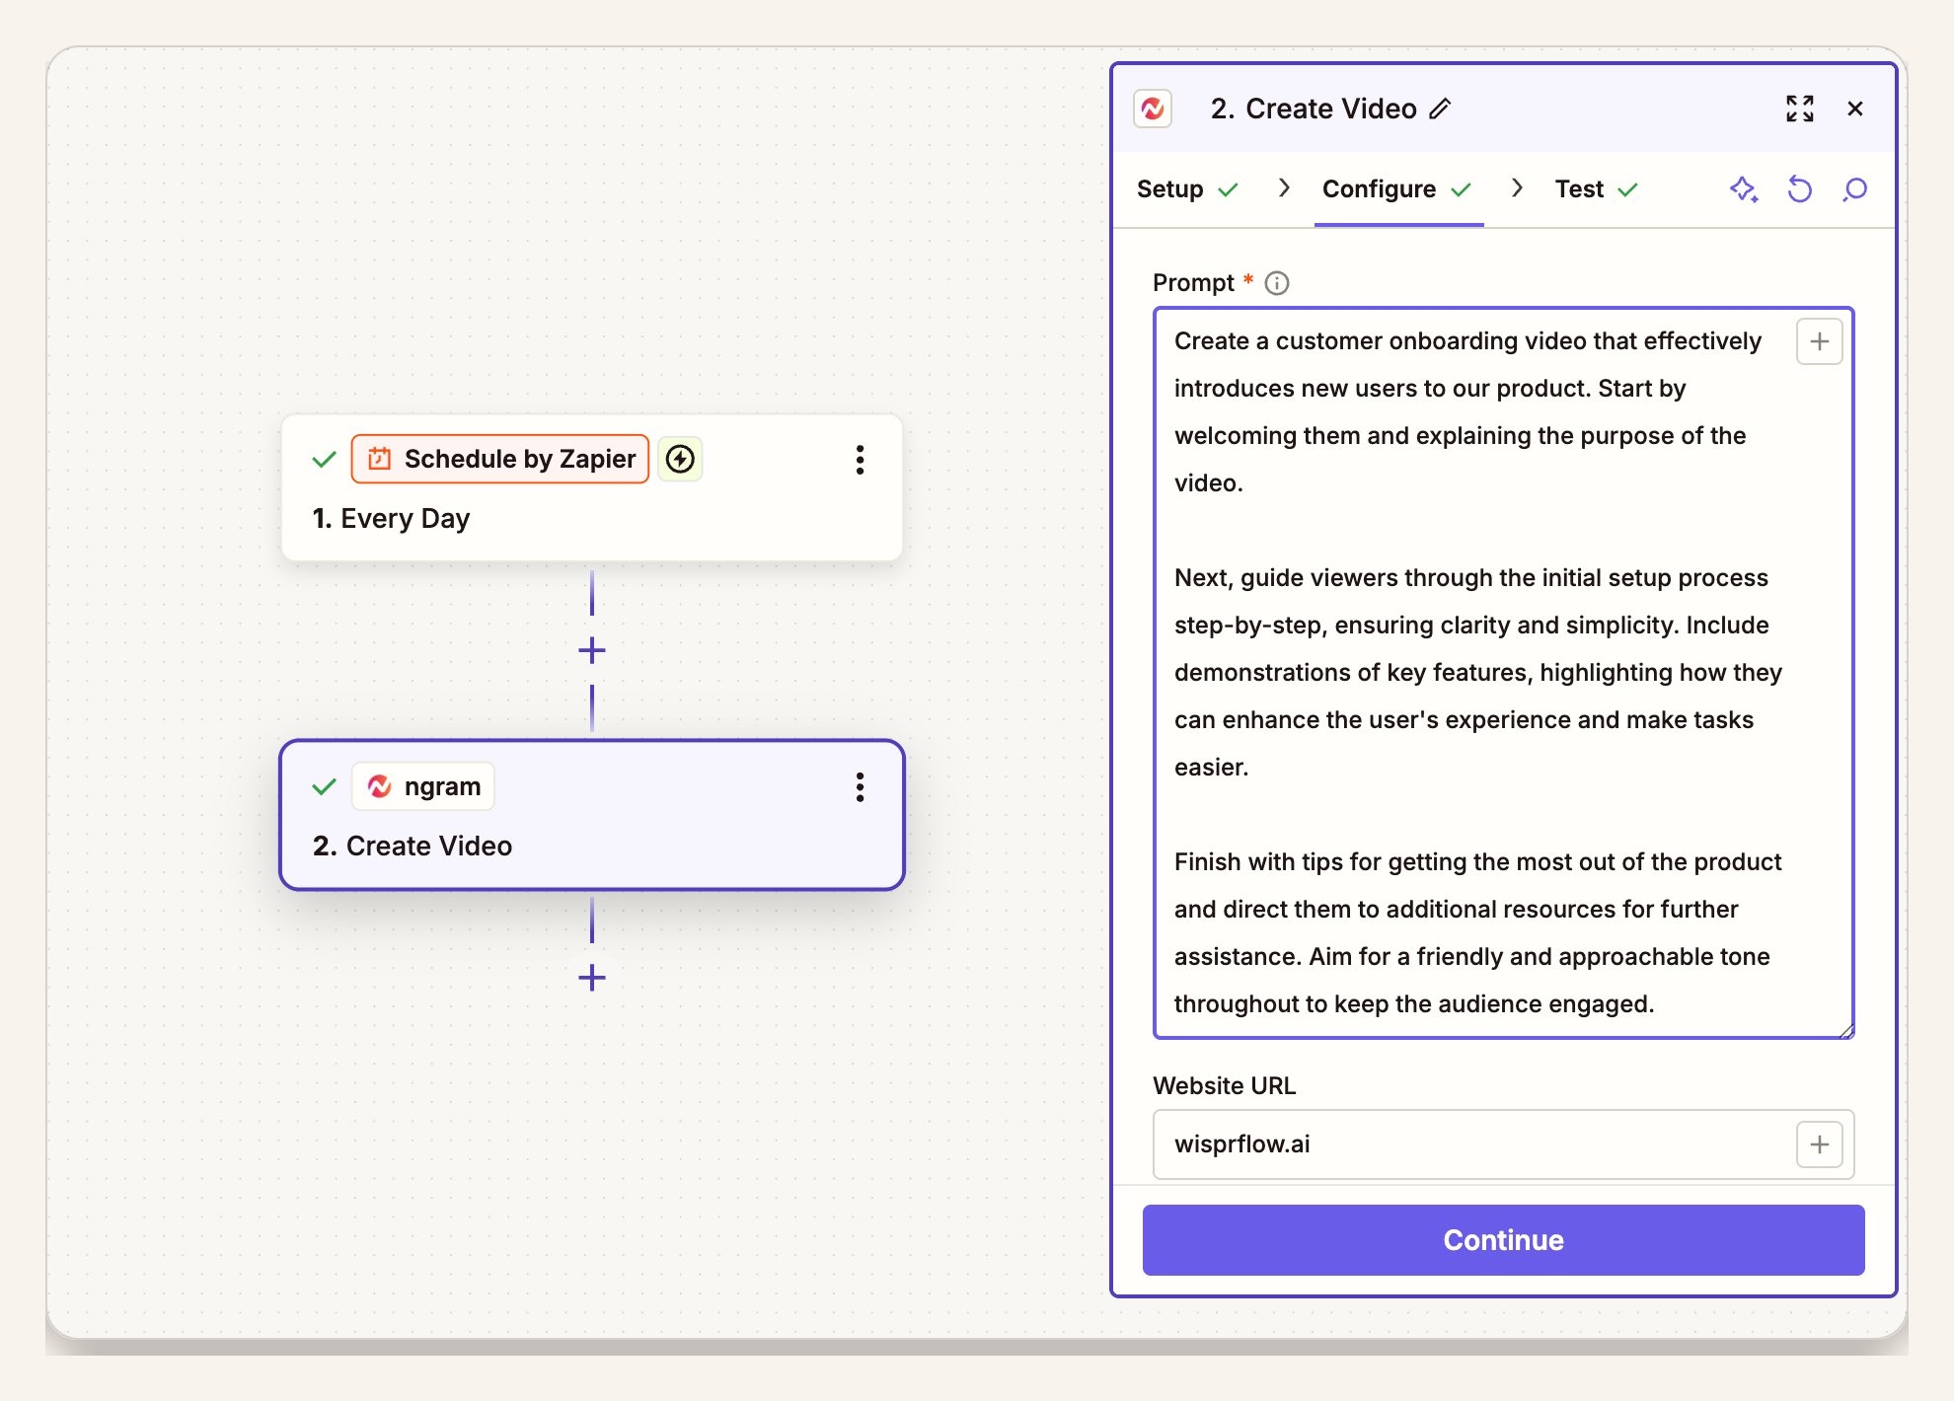This screenshot has width=1954, height=1401.
Task: Grab the Prompt textarea resize handle
Action: (x=1846, y=1030)
